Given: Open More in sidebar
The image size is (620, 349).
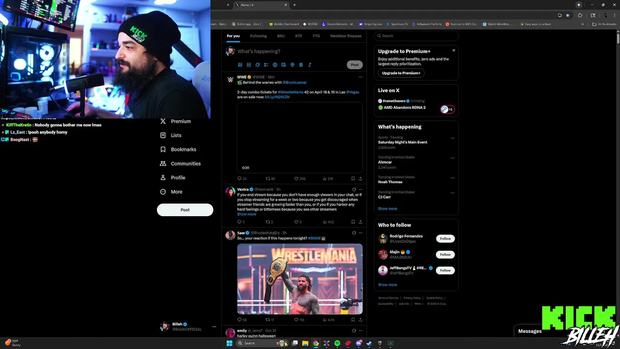Looking at the screenshot, I should (x=171, y=191).
